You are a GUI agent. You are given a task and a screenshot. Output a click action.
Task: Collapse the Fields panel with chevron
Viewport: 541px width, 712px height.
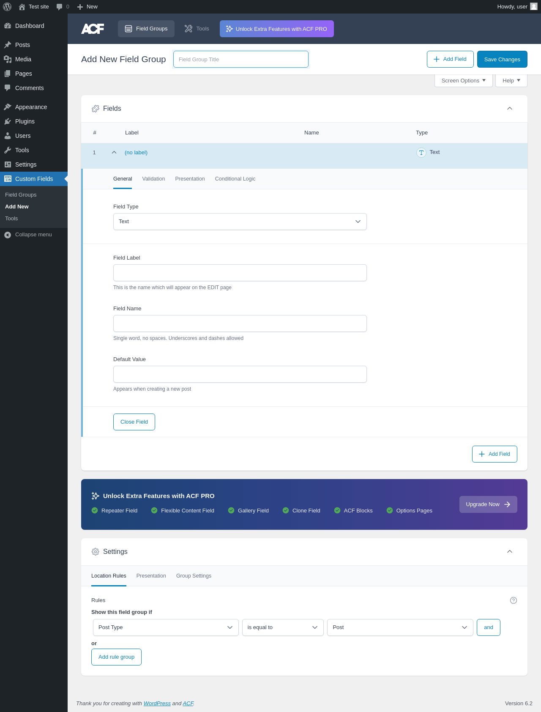pos(510,109)
